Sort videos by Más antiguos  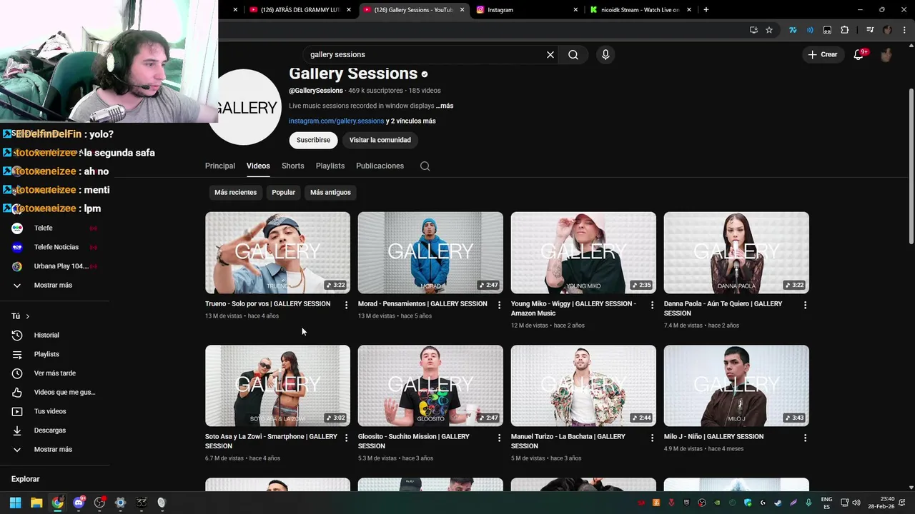click(330, 192)
